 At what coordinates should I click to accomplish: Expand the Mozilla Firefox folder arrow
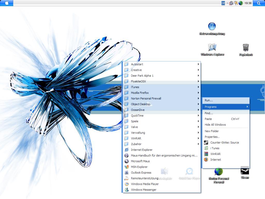198,93
